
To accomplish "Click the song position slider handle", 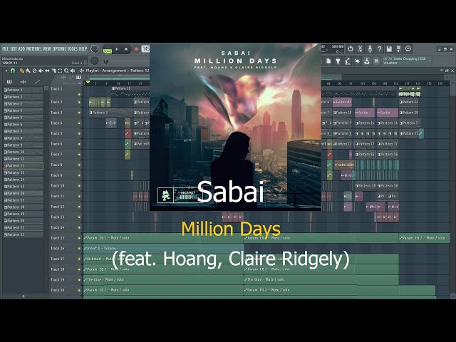I will [106, 61].
